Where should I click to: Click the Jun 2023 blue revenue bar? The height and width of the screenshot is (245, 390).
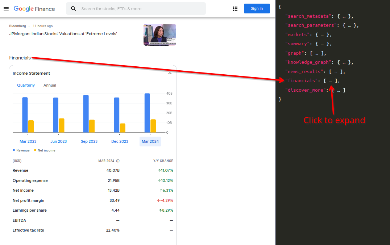click(56, 115)
